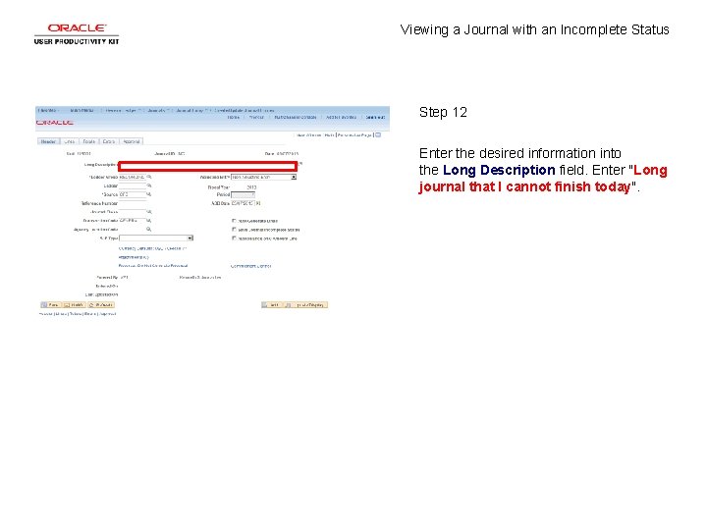This screenshot has height=530, width=707.
Task: Open the Period dropdown
Action: (x=244, y=194)
